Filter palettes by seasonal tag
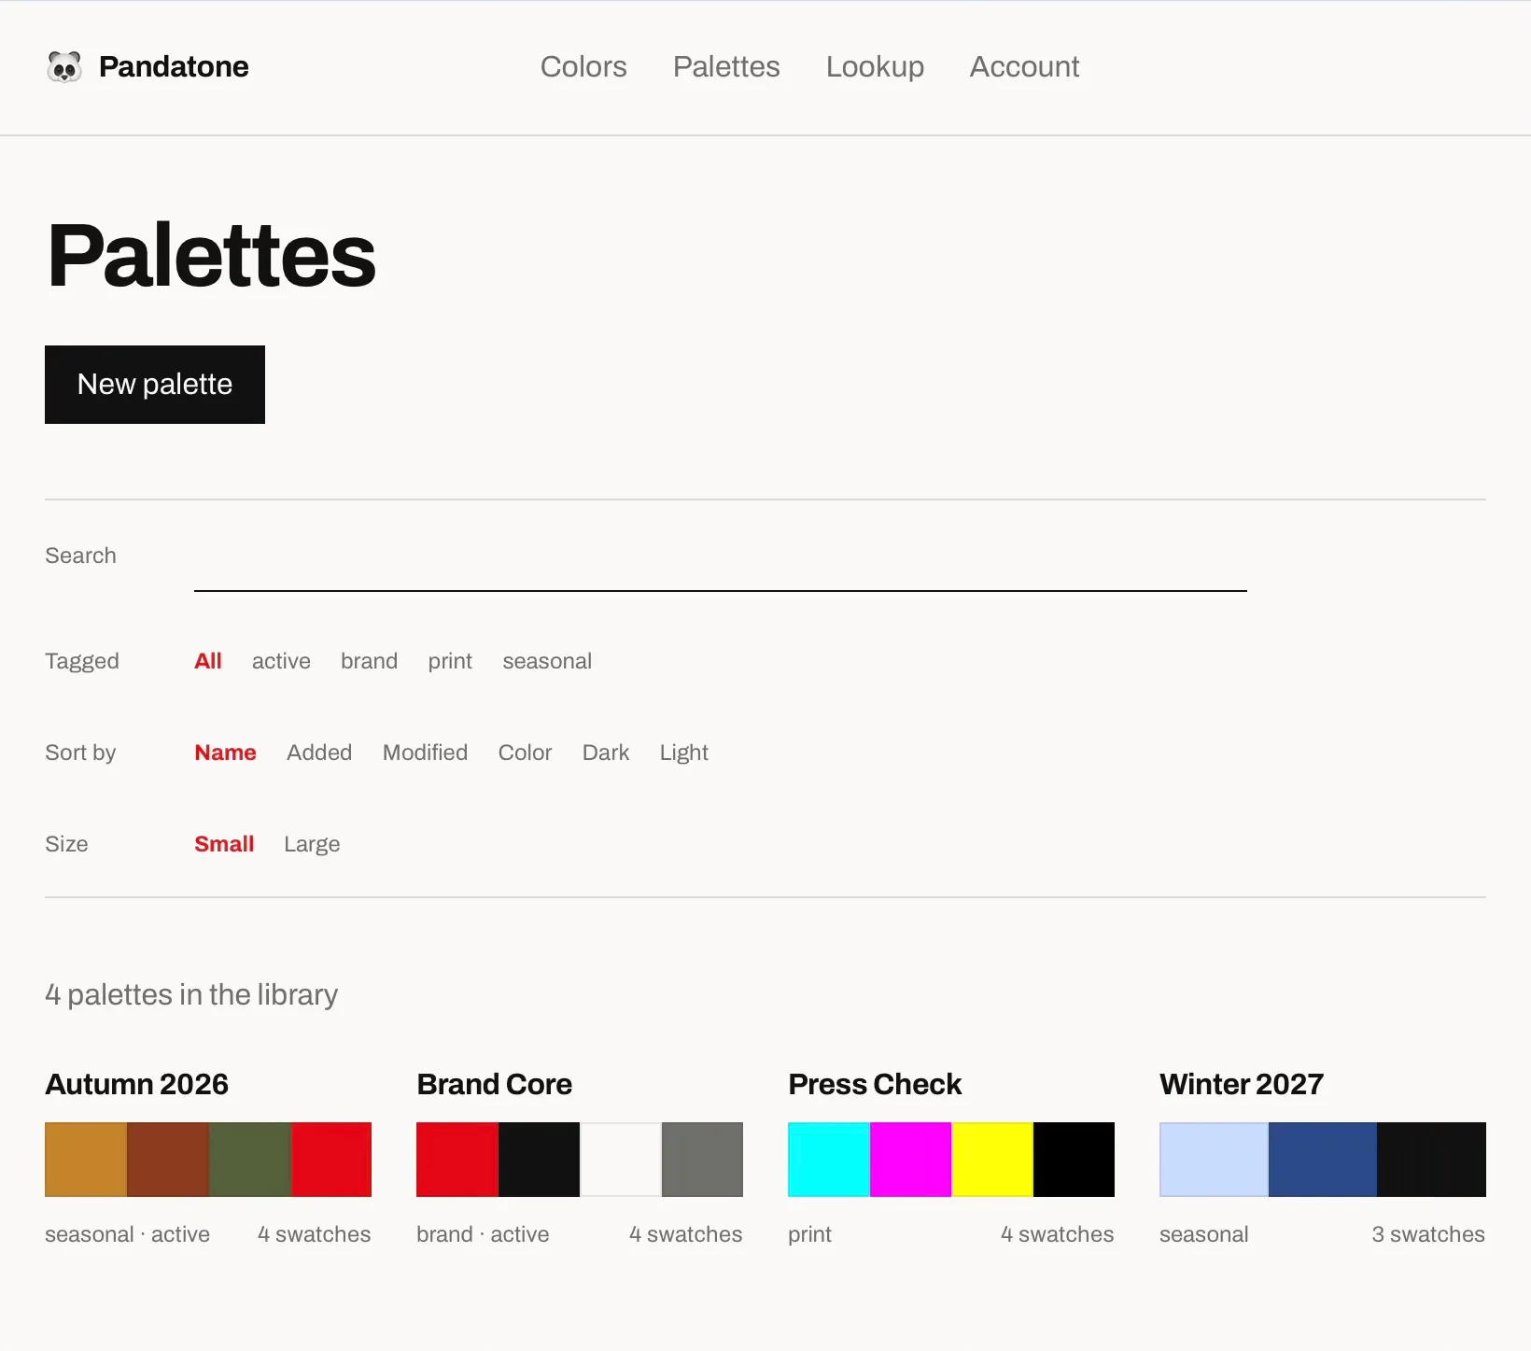 pos(547,661)
